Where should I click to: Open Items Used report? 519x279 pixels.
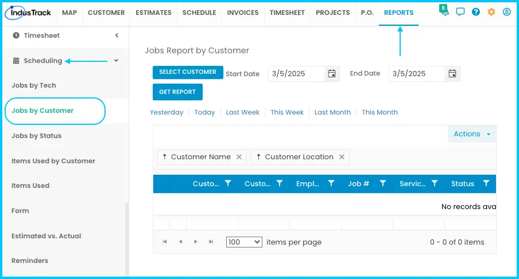coord(30,186)
